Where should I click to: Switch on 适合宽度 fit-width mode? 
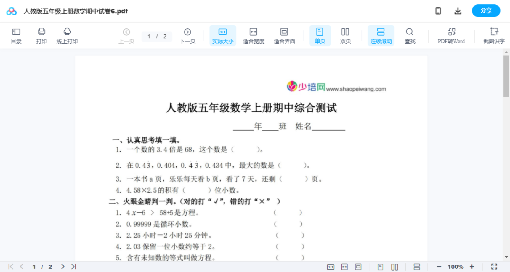pos(254,35)
